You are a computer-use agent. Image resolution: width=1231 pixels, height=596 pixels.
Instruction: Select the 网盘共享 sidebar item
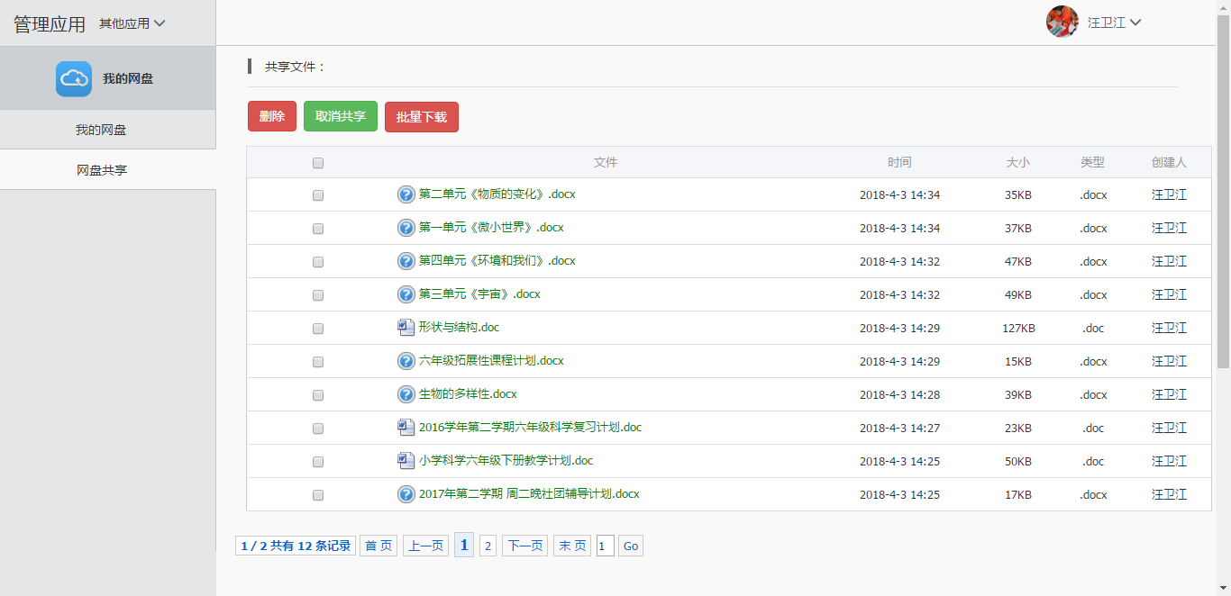[101, 169]
